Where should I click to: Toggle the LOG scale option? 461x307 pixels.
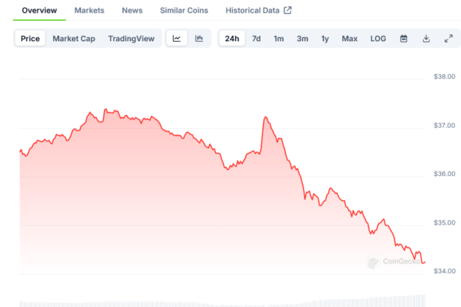[x=379, y=38]
